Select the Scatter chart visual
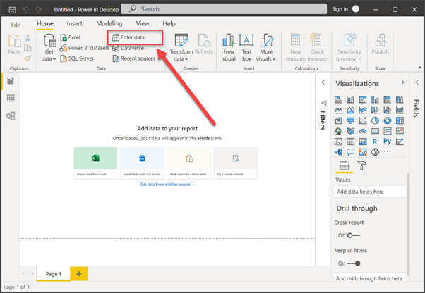425x293 pixels. tap(363, 120)
